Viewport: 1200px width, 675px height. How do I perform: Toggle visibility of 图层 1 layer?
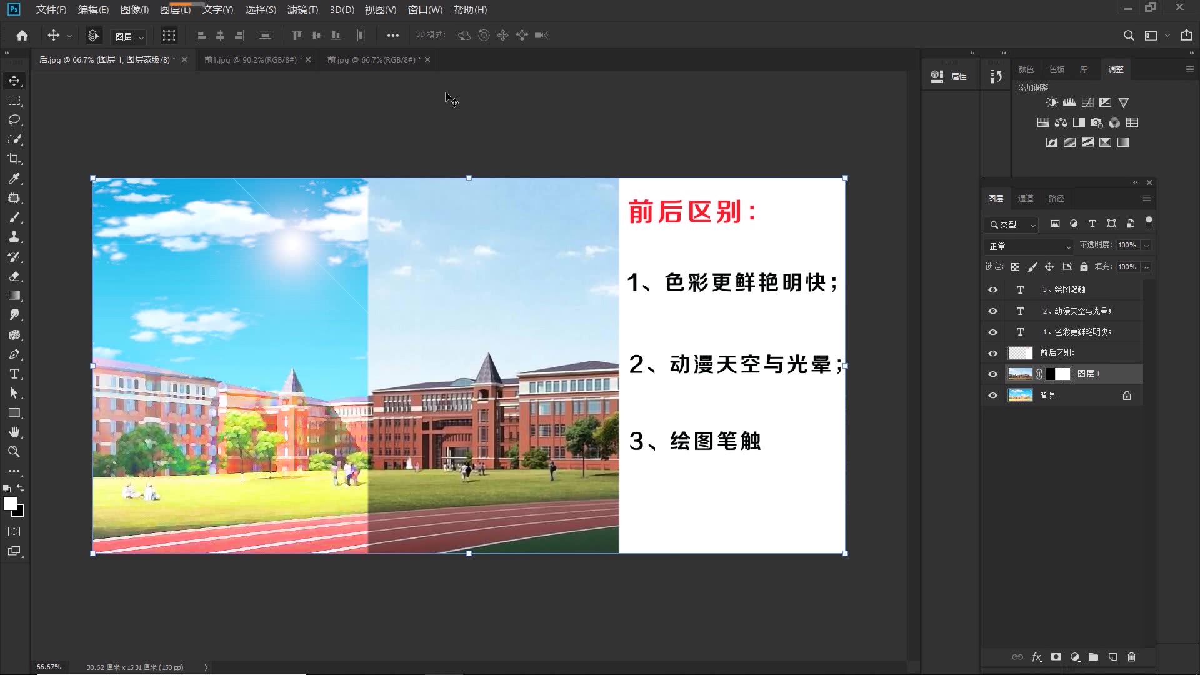tap(992, 374)
